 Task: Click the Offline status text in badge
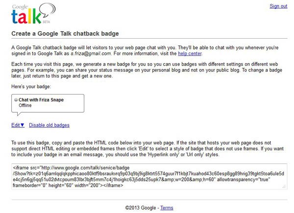25,105
